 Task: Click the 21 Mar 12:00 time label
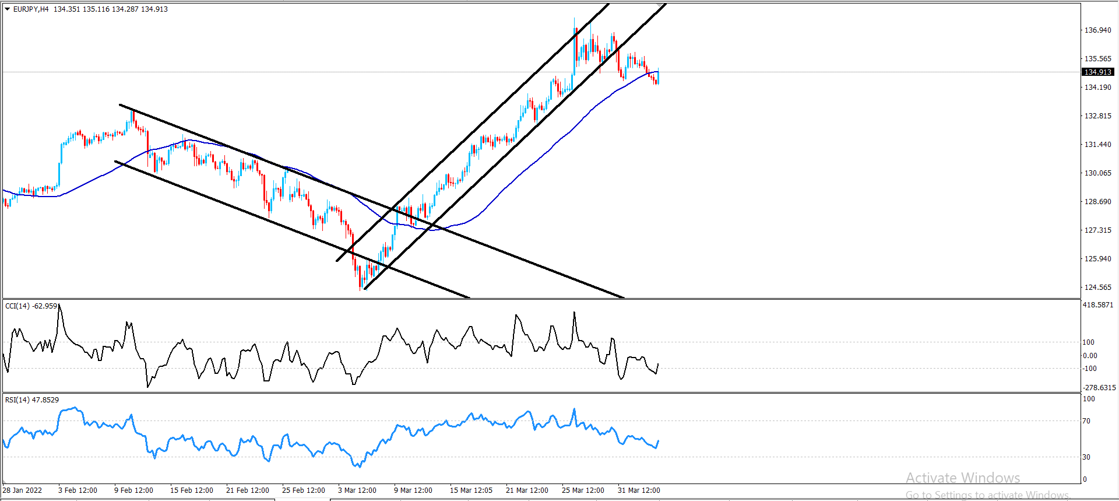(x=527, y=491)
